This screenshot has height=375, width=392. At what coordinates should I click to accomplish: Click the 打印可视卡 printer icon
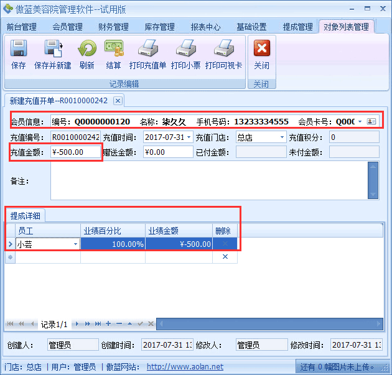pyautogui.click(x=224, y=48)
